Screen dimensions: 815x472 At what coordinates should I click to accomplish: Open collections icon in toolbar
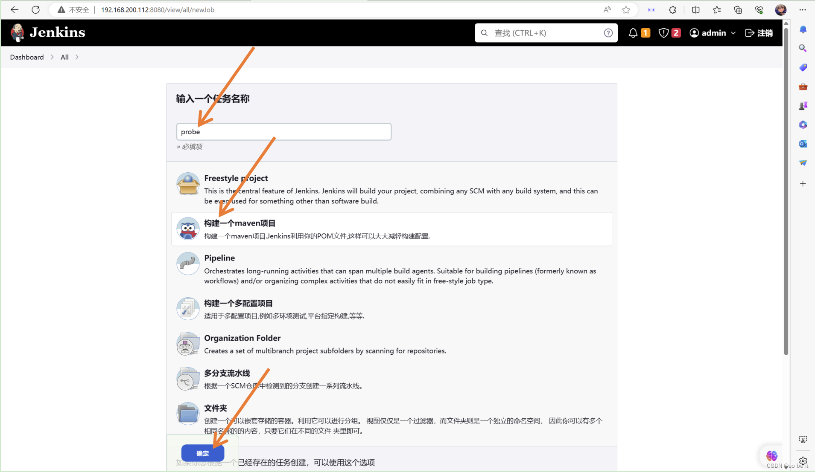pyautogui.click(x=738, y=9)
